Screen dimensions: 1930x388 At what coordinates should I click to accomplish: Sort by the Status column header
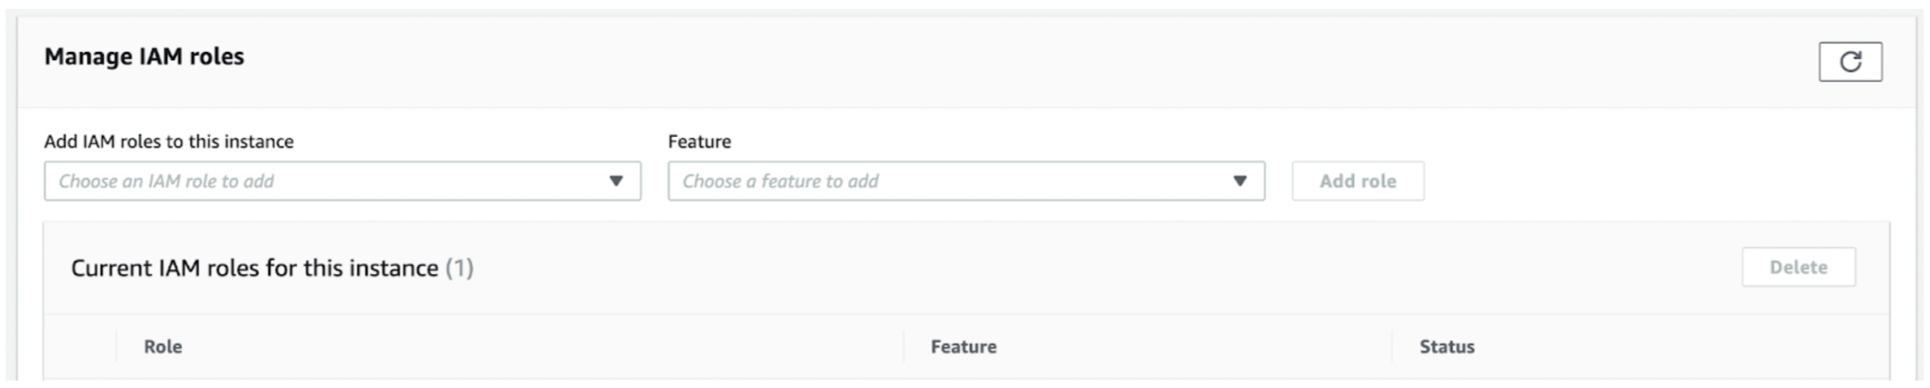(x=1447, y=346)
